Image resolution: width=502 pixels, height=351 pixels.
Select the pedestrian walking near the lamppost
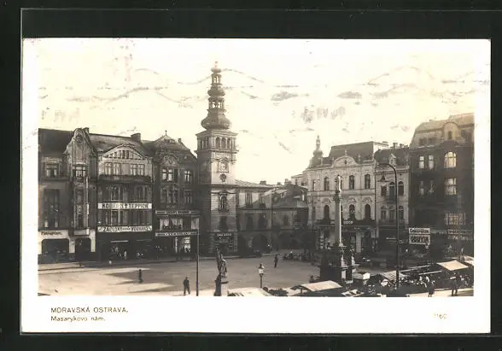coord(186,285)
